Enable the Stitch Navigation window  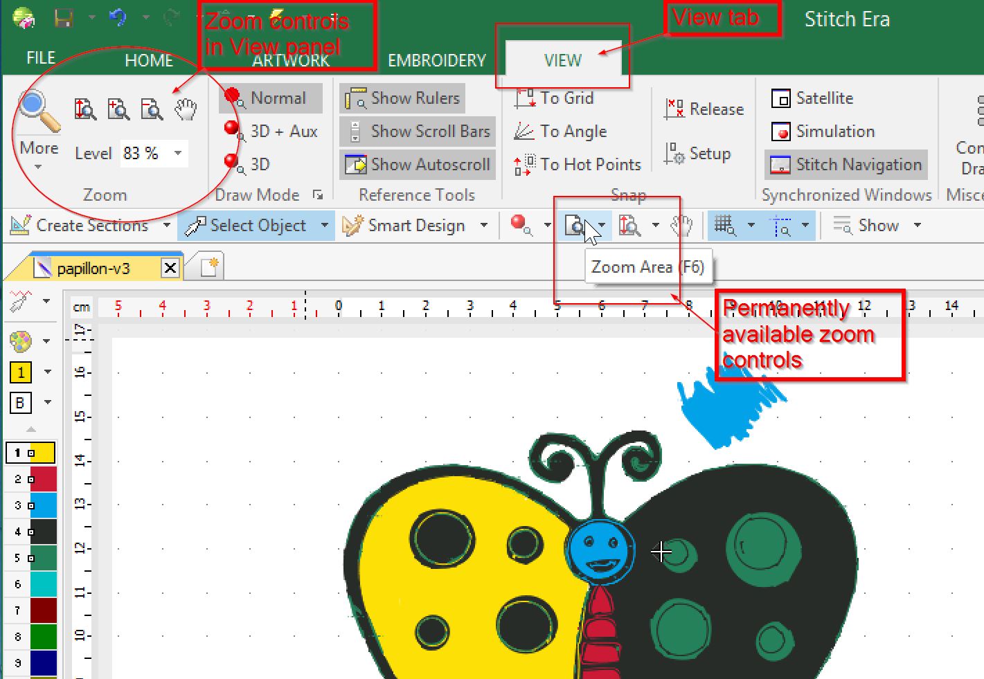point(846,165)
